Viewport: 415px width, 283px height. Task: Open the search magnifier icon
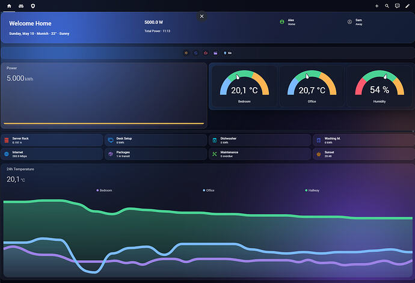pyautogui.click(x=387, y=6)
